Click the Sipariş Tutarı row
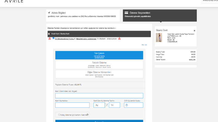218x122 pixels. pyautogui.click(x=176, y=52)
